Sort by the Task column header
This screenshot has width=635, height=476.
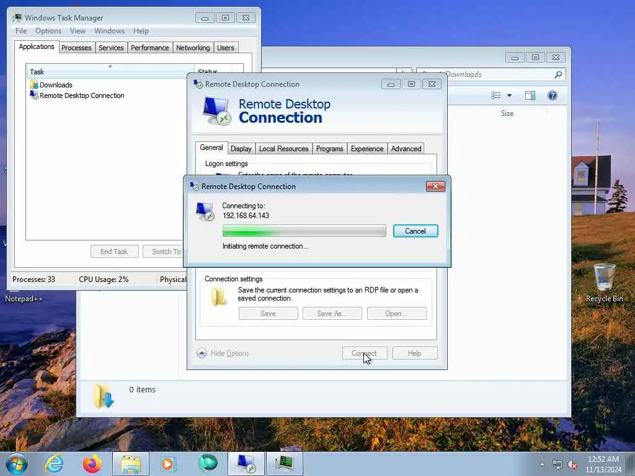110,72
